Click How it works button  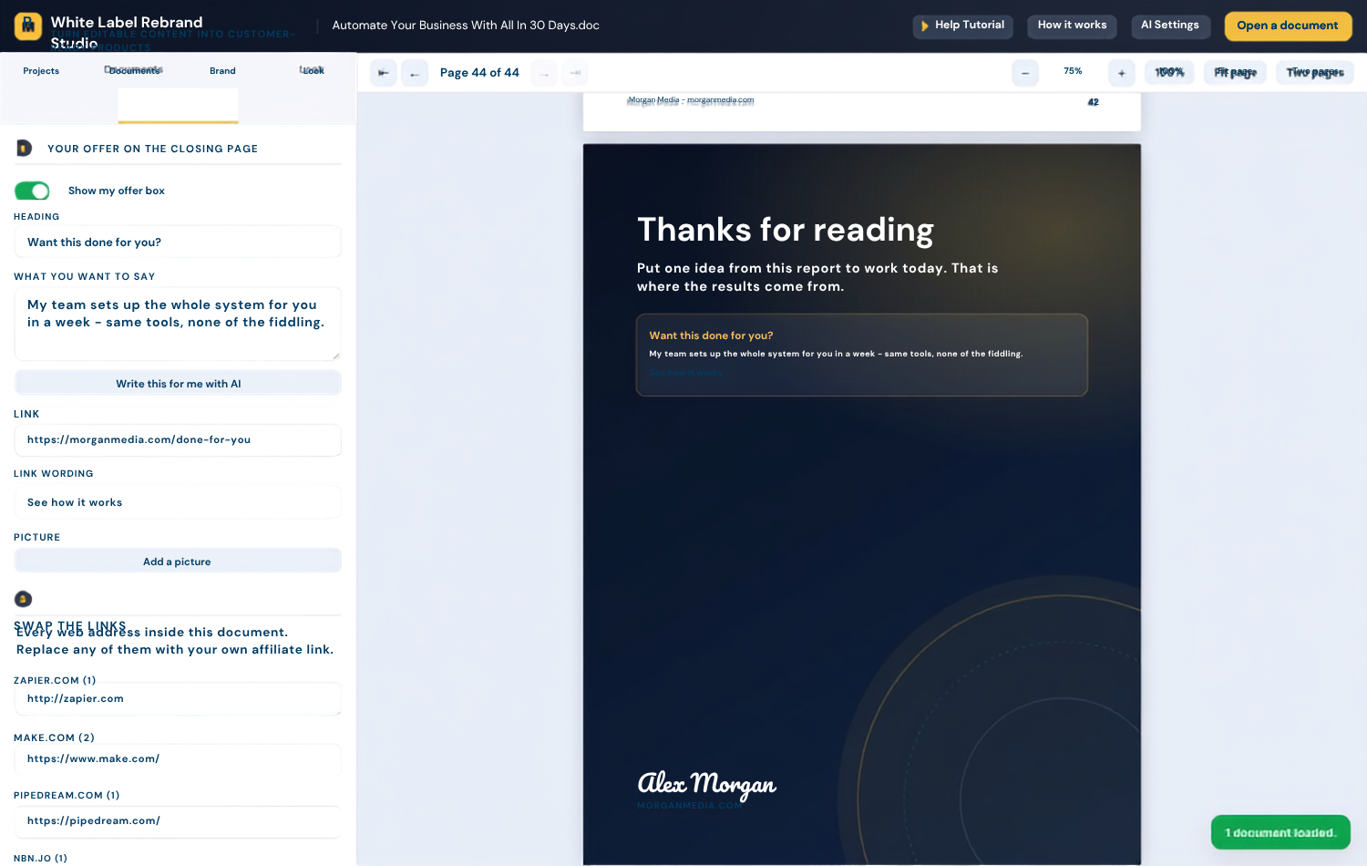(1073, 26)
